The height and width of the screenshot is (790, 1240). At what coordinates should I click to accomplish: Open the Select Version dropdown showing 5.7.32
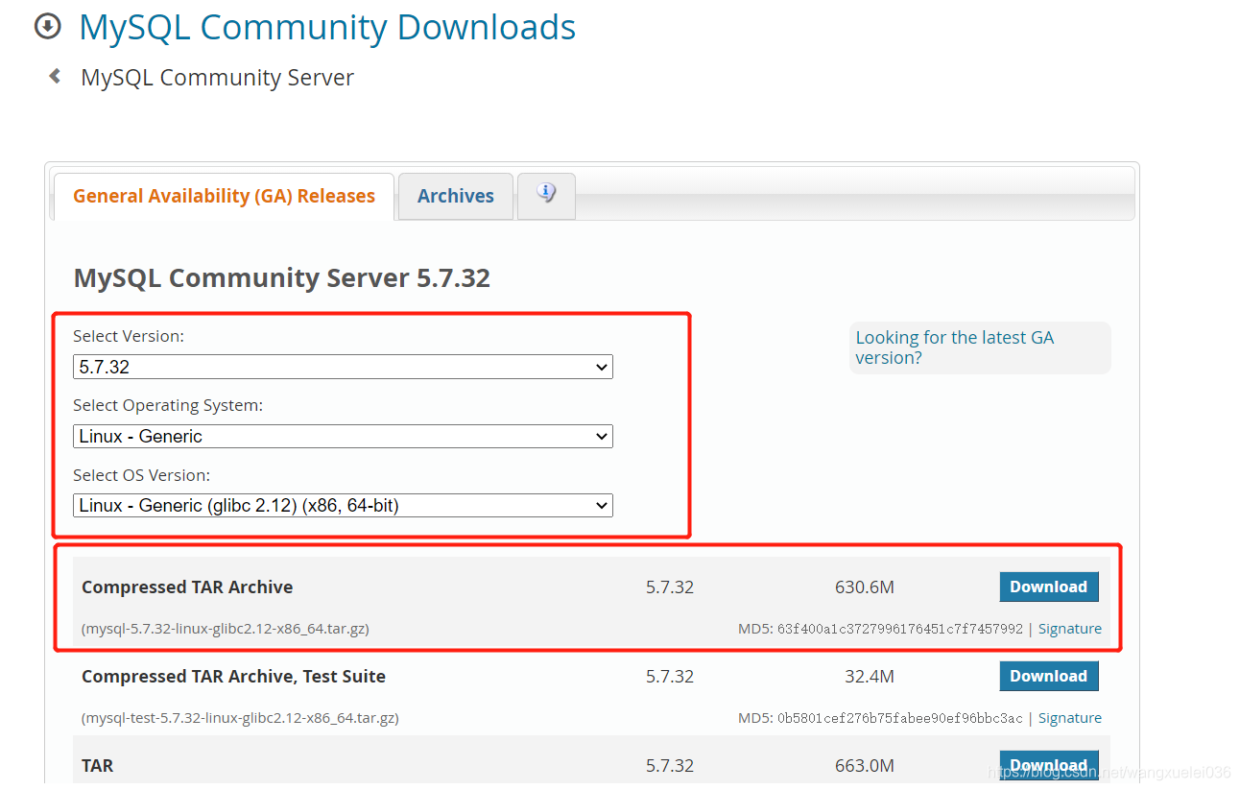coord(343,367)
